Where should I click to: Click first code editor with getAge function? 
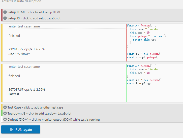[x=155, y=43]
